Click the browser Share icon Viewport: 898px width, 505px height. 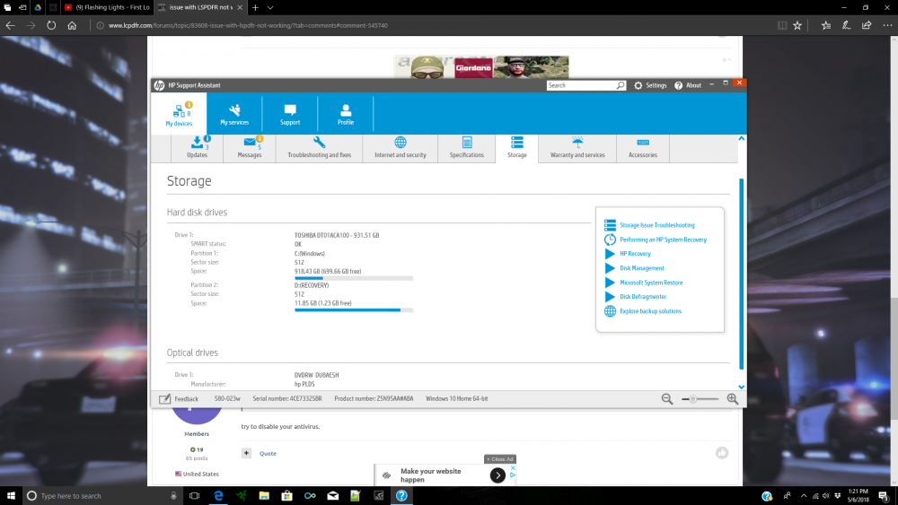(x=867, y=25)
